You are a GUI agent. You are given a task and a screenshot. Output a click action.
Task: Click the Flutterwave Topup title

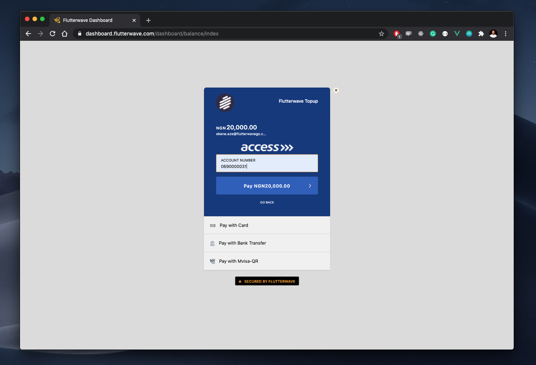[x=298, y=101]
